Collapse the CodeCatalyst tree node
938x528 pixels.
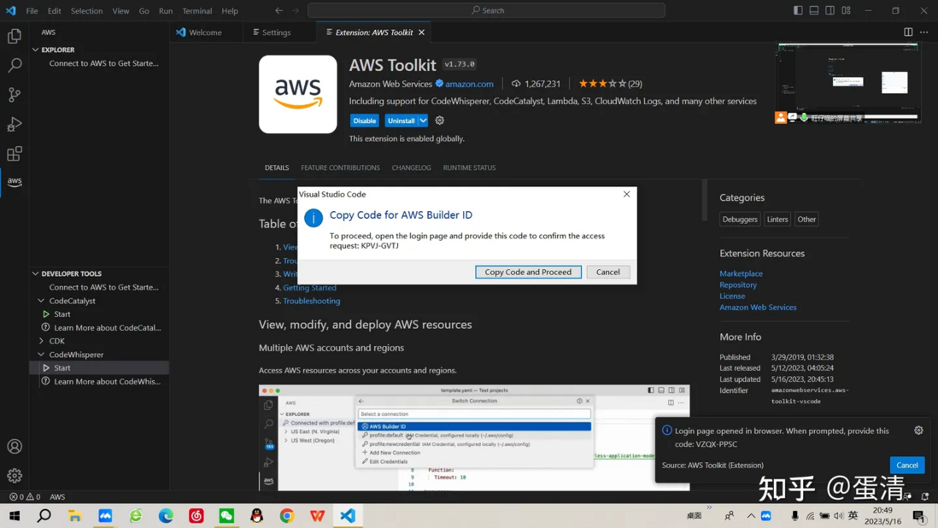[41, 301]
